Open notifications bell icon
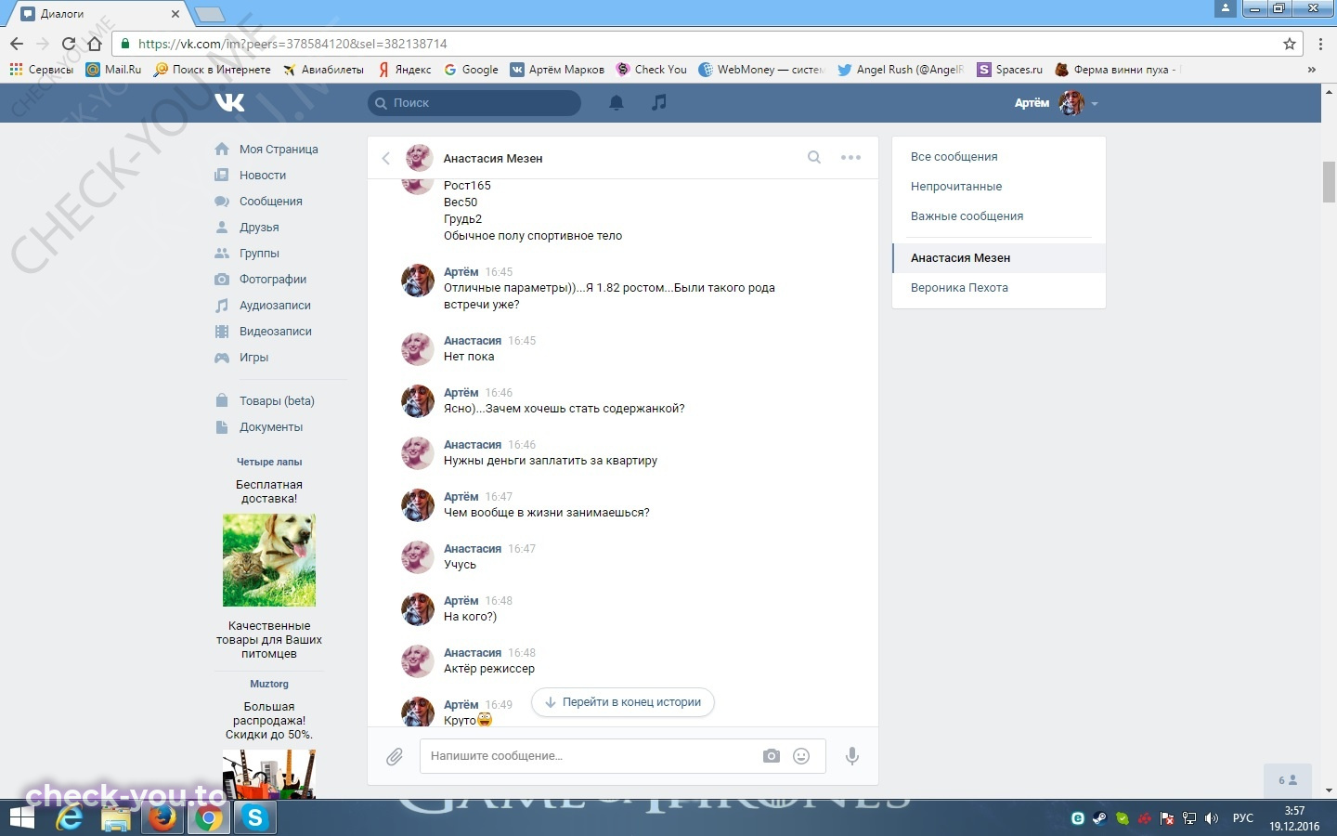The height and width of the screenshot is (836, 1337). pyautogui.click(x=616, y=103)
